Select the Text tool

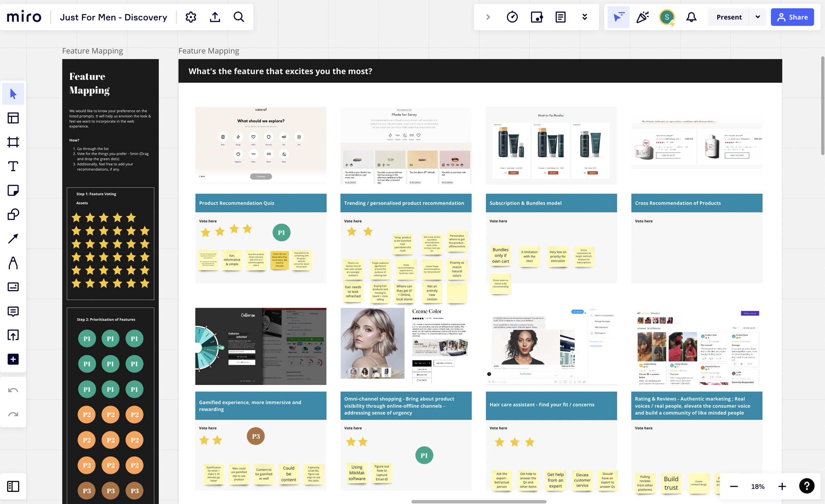13,166
